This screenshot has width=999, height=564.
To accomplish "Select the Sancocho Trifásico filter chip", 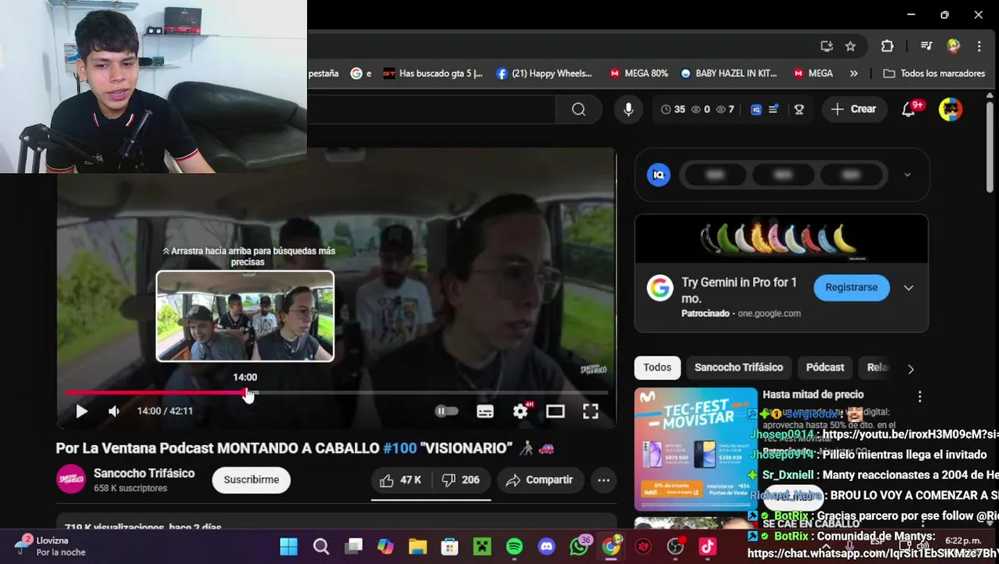I will point(739,367).
